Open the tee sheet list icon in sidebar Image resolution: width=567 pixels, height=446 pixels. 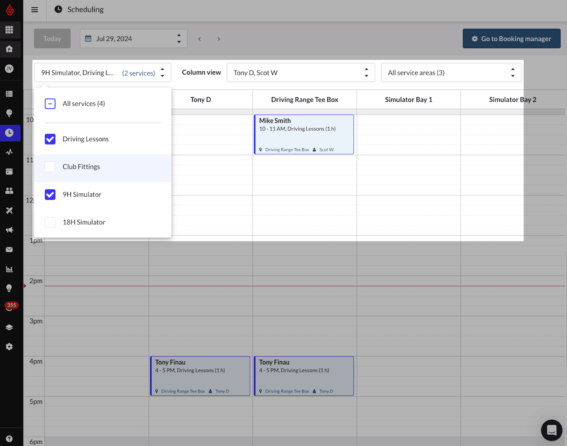pos(9,94)
